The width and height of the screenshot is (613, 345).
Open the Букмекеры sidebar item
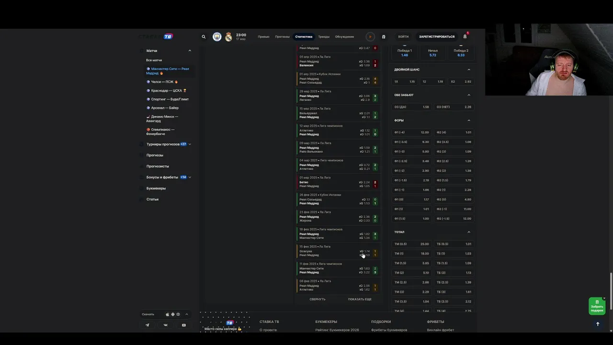(x=156, y=188)
